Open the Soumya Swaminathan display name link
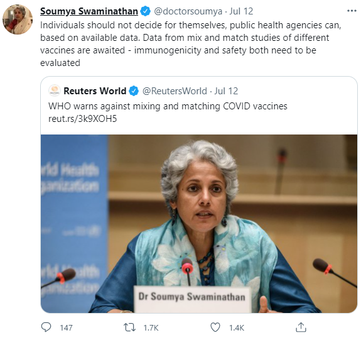 (x=89, y=11)
